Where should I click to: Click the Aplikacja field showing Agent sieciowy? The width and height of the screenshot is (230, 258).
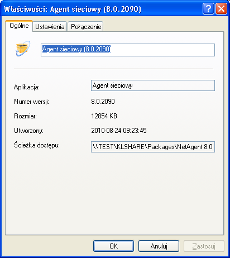tap(153, 85)
